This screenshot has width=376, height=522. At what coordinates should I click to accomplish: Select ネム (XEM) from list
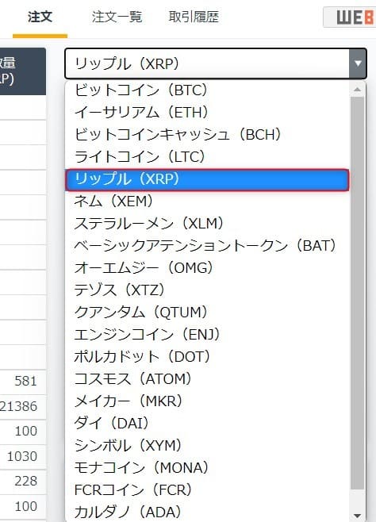pos(207,201)
